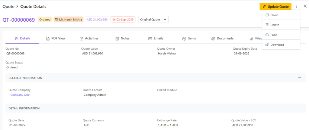Click the Mr. Harsh Mishra owner badge
This screenshot has height=130, width=309.
tap(68, 20)
